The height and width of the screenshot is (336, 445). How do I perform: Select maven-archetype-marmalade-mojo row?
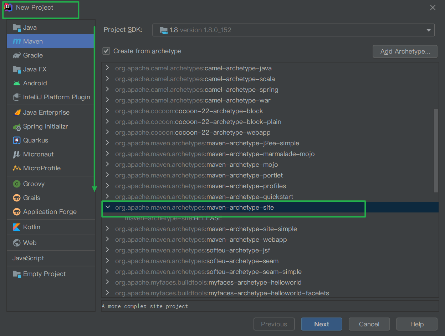pyautogui.click(x=270, y=154)
